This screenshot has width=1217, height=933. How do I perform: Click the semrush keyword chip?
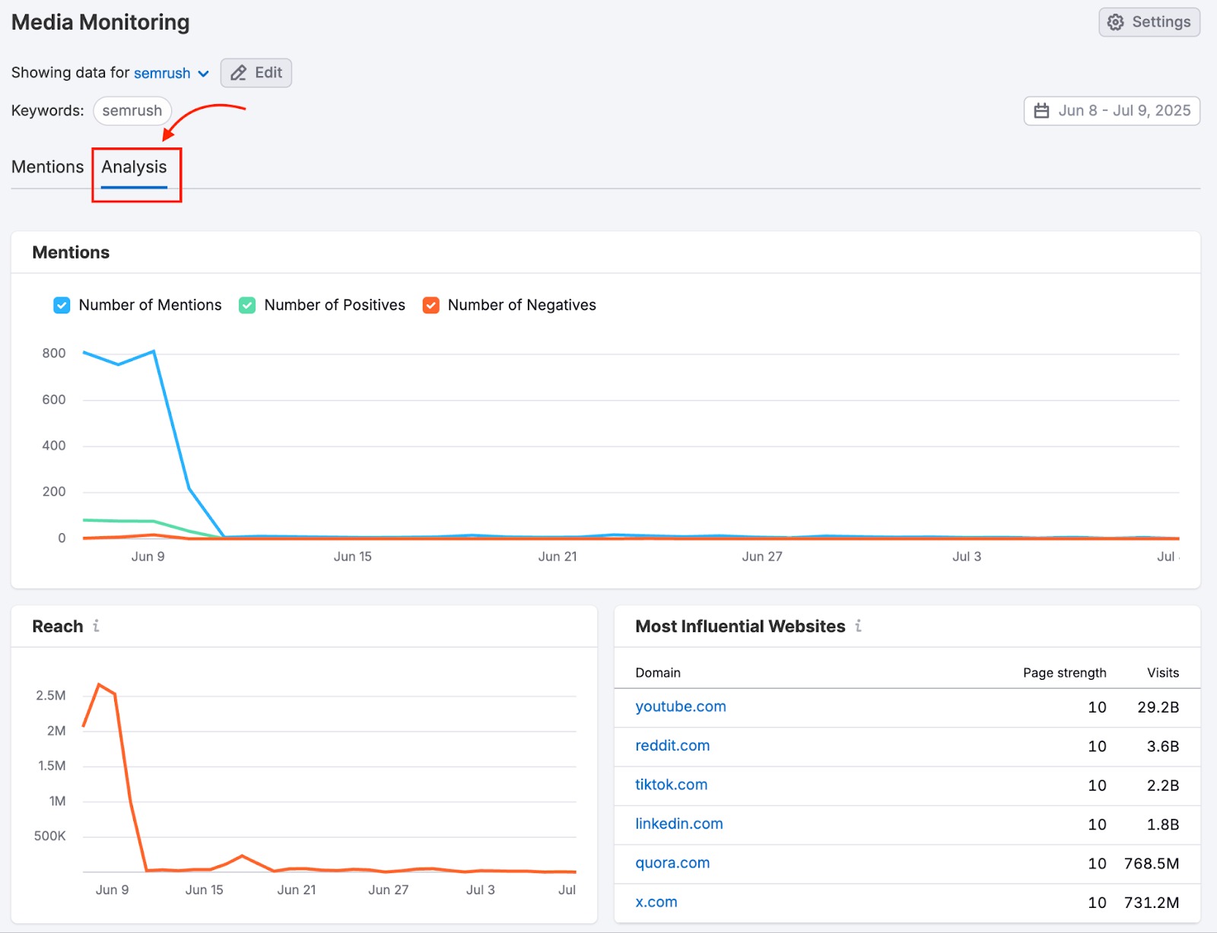[132, 110]
